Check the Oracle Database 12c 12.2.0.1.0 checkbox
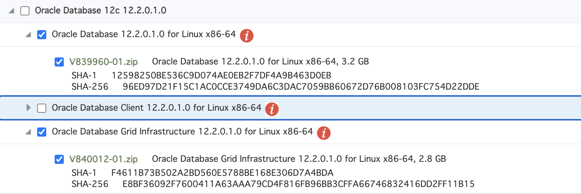581x194 pixels. (25, 11)
